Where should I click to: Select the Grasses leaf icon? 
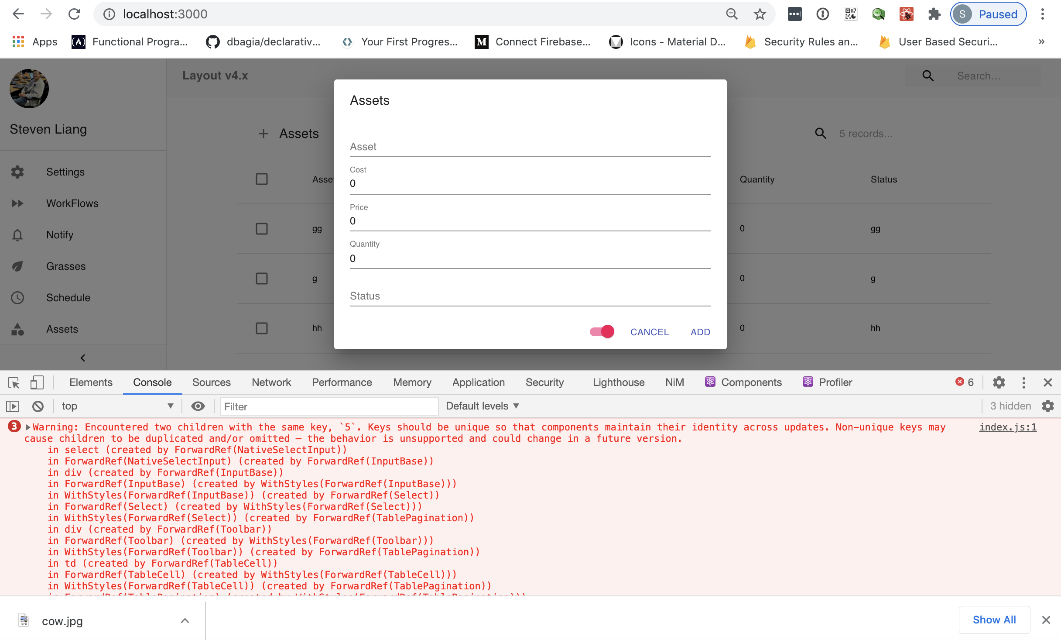coord(17,266)
